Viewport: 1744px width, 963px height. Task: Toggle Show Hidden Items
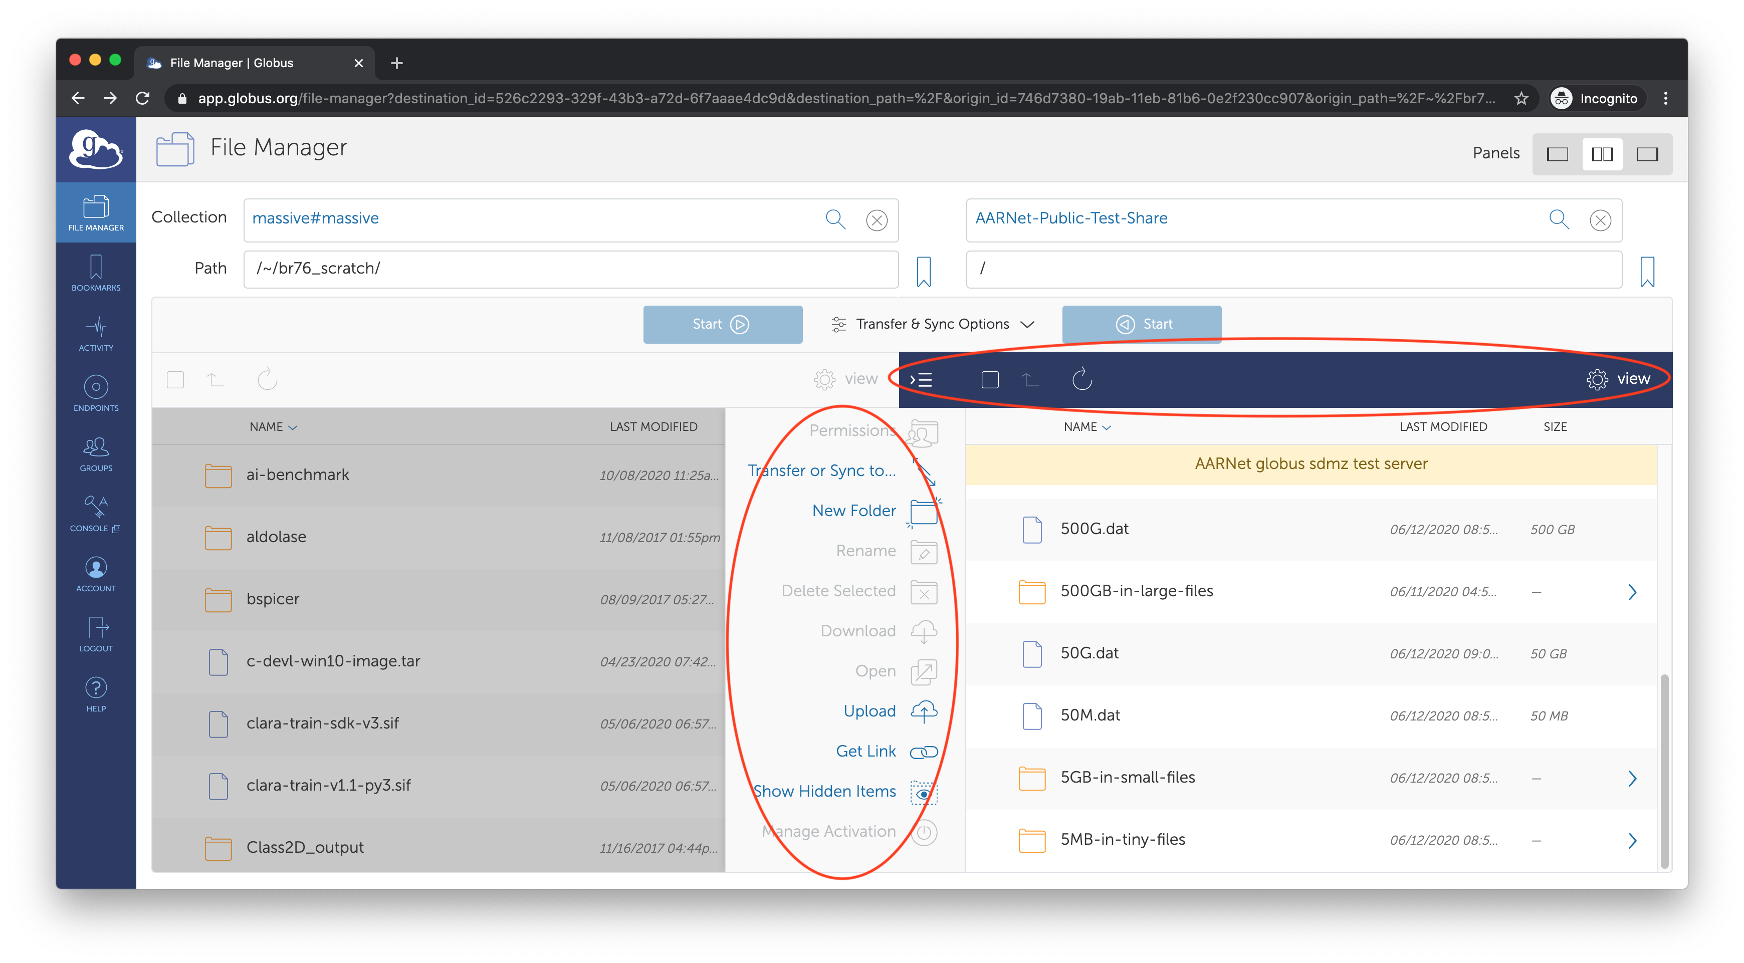tap(824, 791)
